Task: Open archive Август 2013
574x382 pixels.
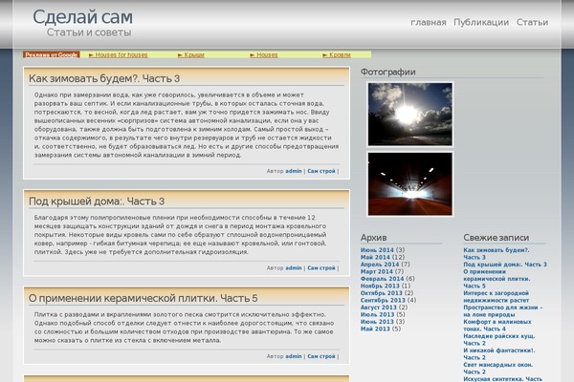Action: coord(379,308)
